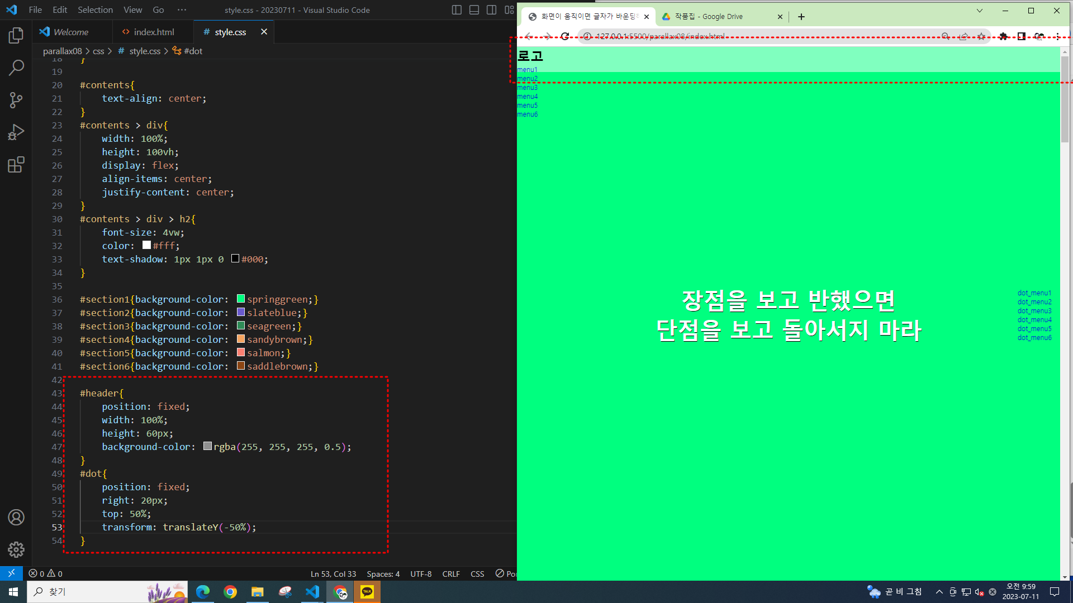Click the Accounts icon

point(16,518)
